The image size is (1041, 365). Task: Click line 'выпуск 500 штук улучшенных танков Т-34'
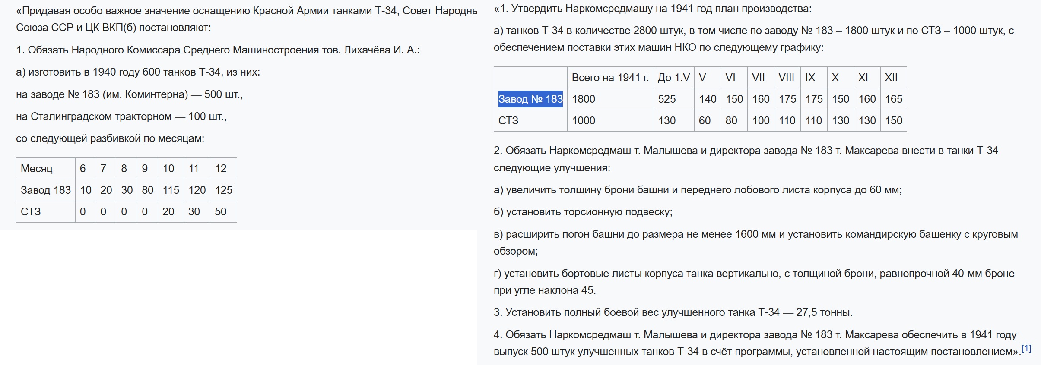[757, 352]
